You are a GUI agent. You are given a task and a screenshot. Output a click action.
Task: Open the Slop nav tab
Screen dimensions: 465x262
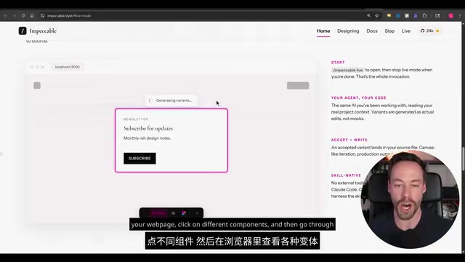[389, 31]
